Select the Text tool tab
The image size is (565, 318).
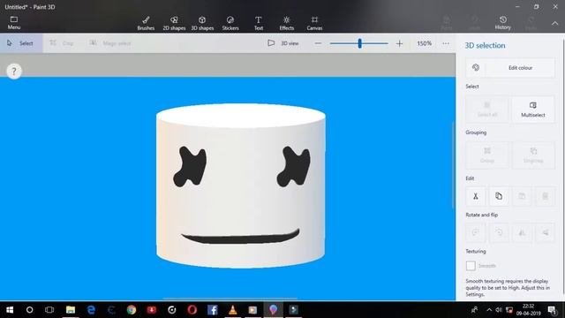259,23
